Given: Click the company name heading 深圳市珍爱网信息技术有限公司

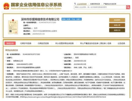Looking at the screenshot, I should (40, 19).
